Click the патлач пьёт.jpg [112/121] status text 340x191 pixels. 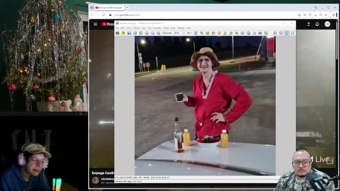[x=128, y=181]
